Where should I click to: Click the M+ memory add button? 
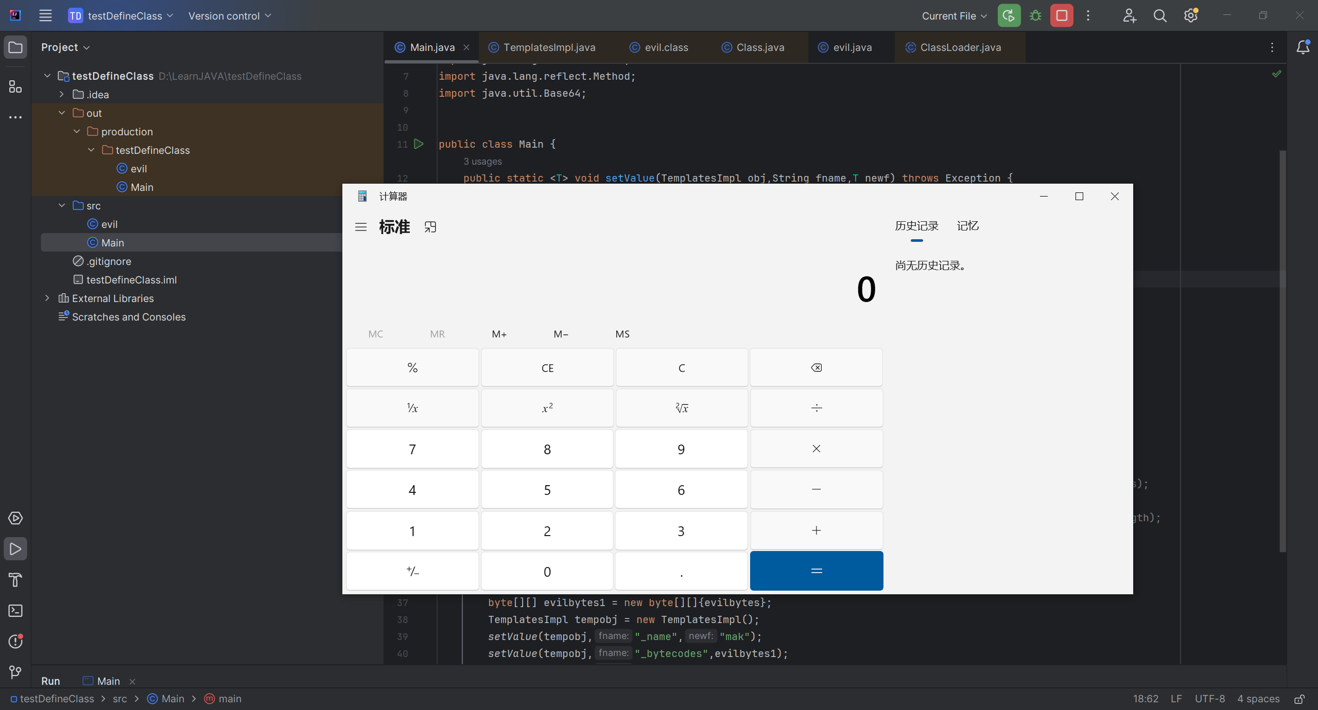(498, 334)
